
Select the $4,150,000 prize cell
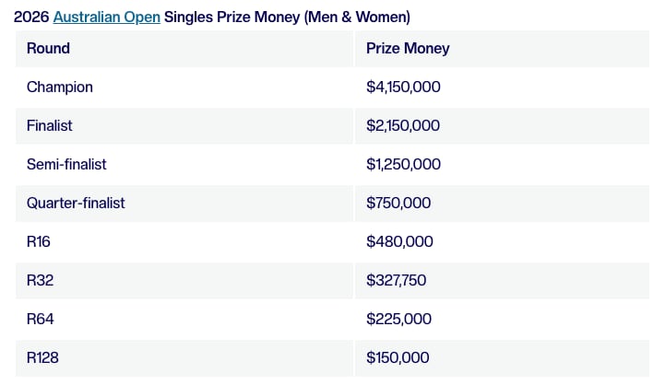pyautogui.click(x=403, y=87)
